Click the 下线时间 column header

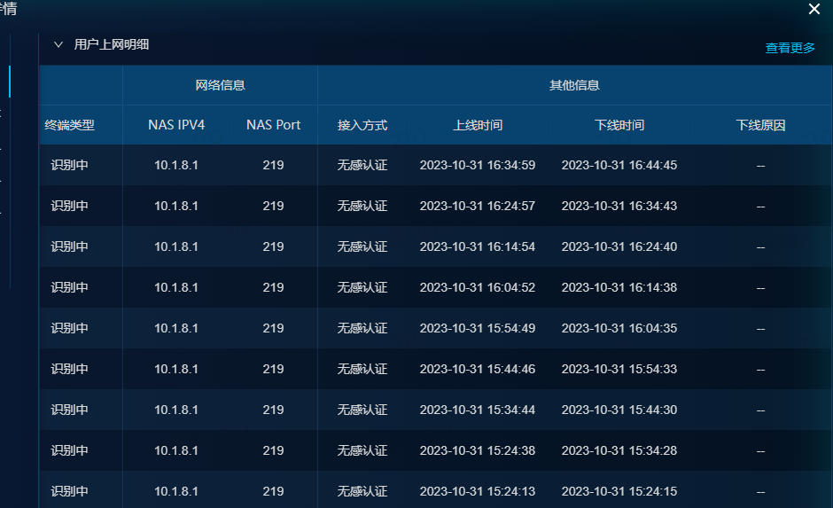[619, 125]
